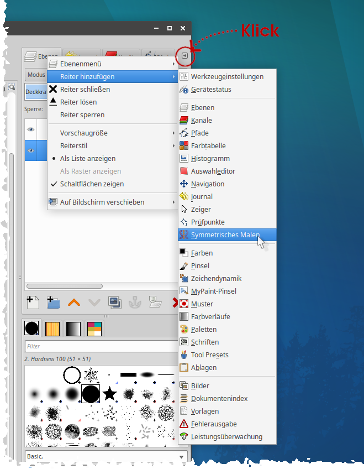Screen dimensions: 364x469
Task: Open the gradients tab icon
Action: (x=73, y=329)
